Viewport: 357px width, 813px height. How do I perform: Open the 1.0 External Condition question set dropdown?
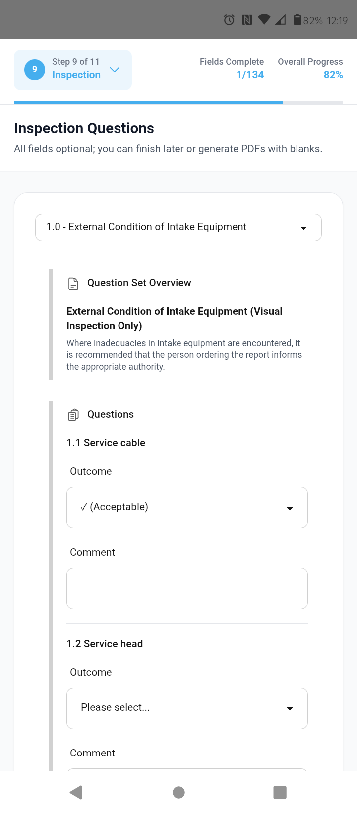(178, 227)
